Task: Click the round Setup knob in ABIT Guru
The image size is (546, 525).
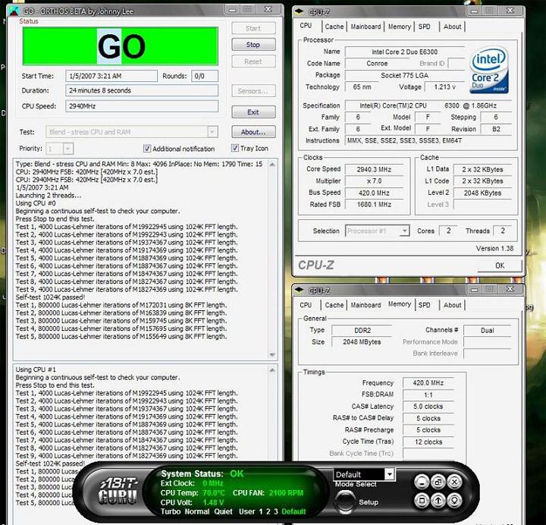Action: (344, 501)
